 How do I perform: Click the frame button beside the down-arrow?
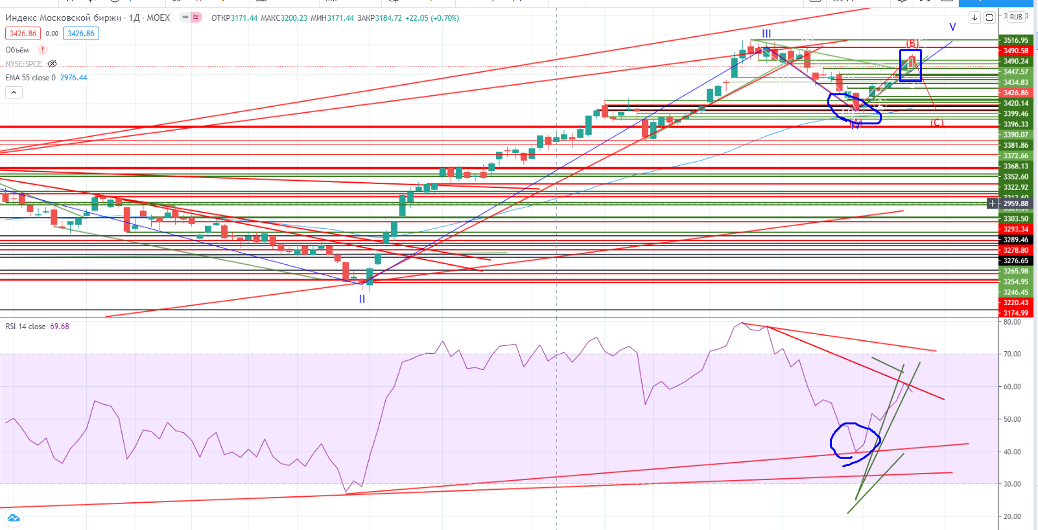989,17
